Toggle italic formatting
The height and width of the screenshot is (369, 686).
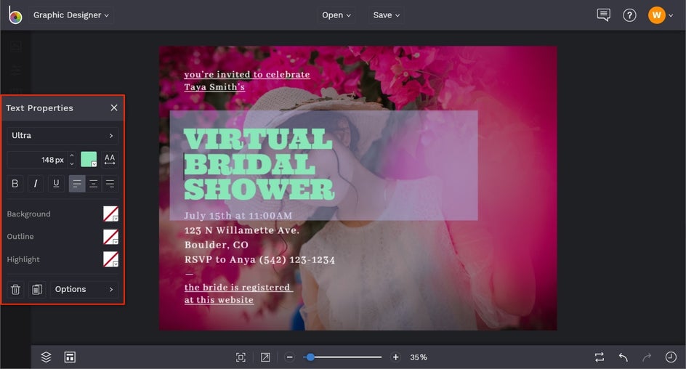coord(36,184)
